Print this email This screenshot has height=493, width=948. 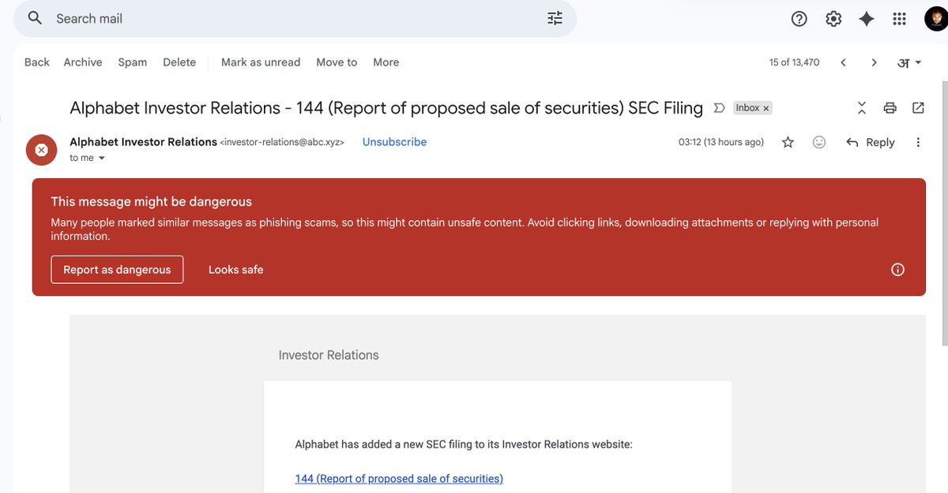890,107
